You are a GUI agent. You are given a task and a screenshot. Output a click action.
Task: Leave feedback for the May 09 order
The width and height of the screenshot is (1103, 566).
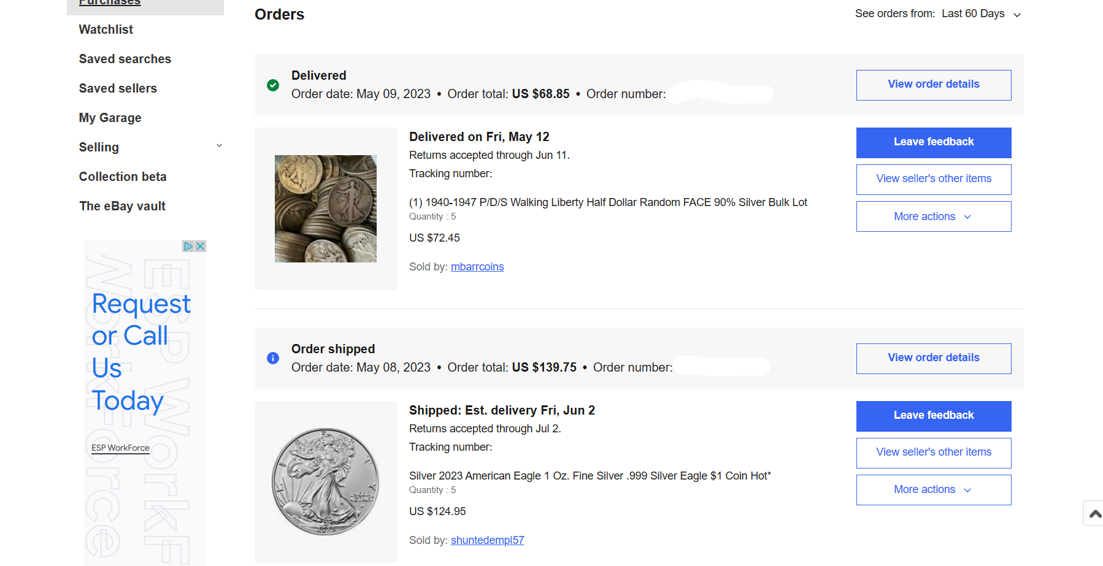[x=933, y=142]
